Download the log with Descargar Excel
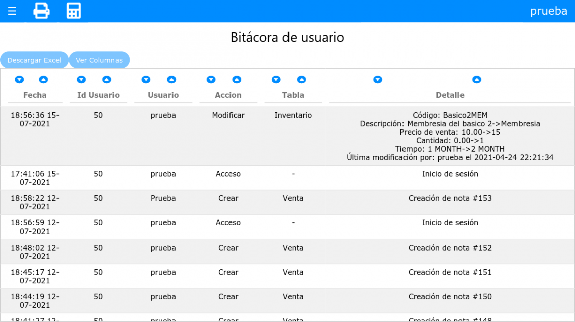This screenshot has height=322, width=575. point(34,60)
